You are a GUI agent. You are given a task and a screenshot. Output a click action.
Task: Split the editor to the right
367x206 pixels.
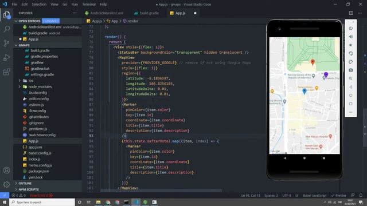point(351,13)
